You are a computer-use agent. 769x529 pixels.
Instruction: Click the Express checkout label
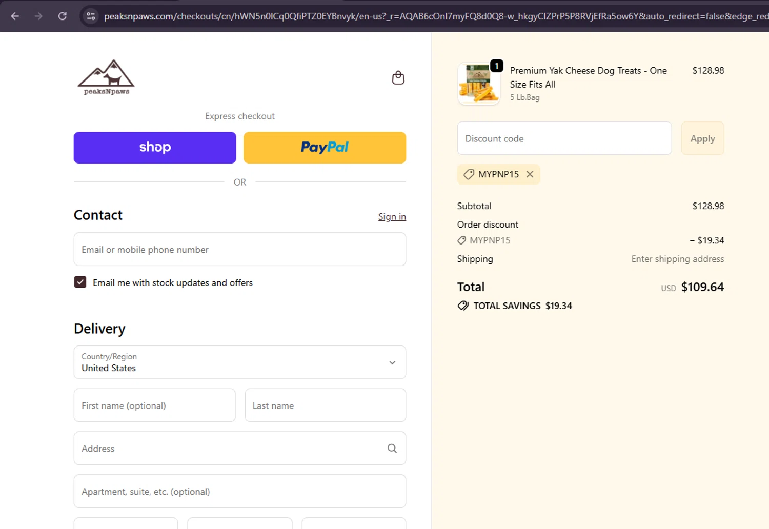tap(240, 116)
